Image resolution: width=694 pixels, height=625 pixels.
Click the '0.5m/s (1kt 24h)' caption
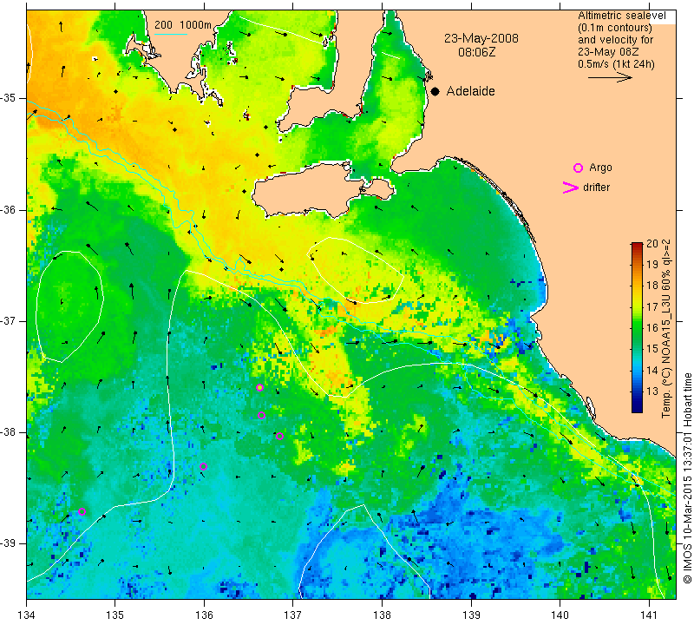616,64
